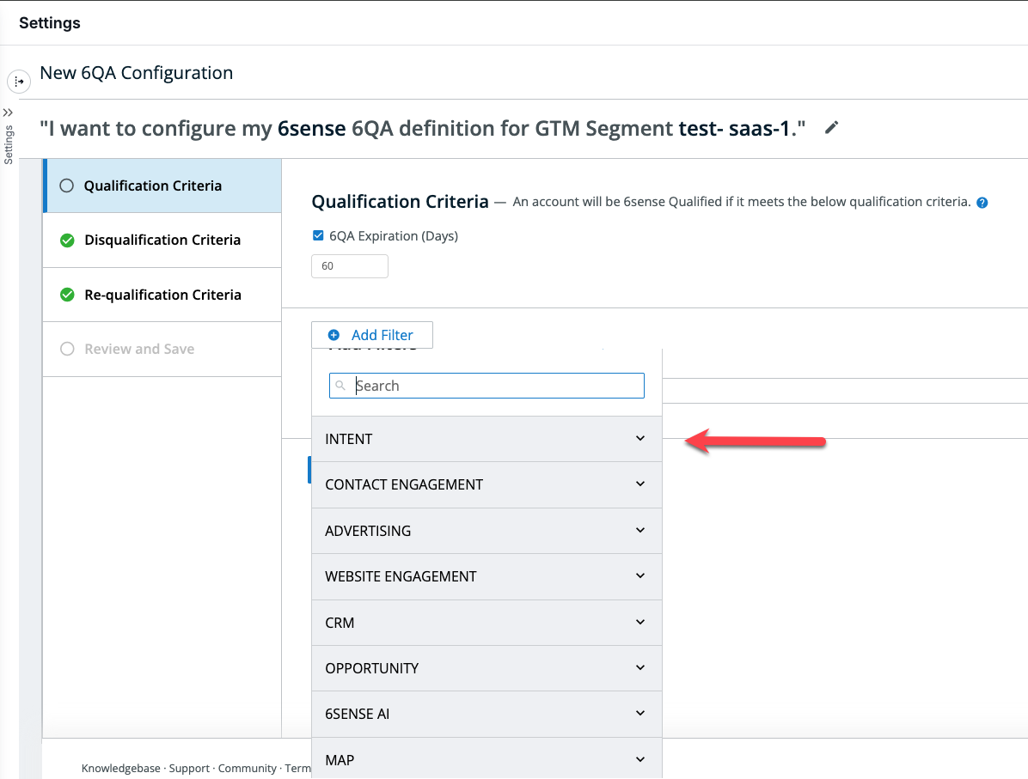Open the Community footer link
Screen dimensions: 1028x779
point(248,768)
